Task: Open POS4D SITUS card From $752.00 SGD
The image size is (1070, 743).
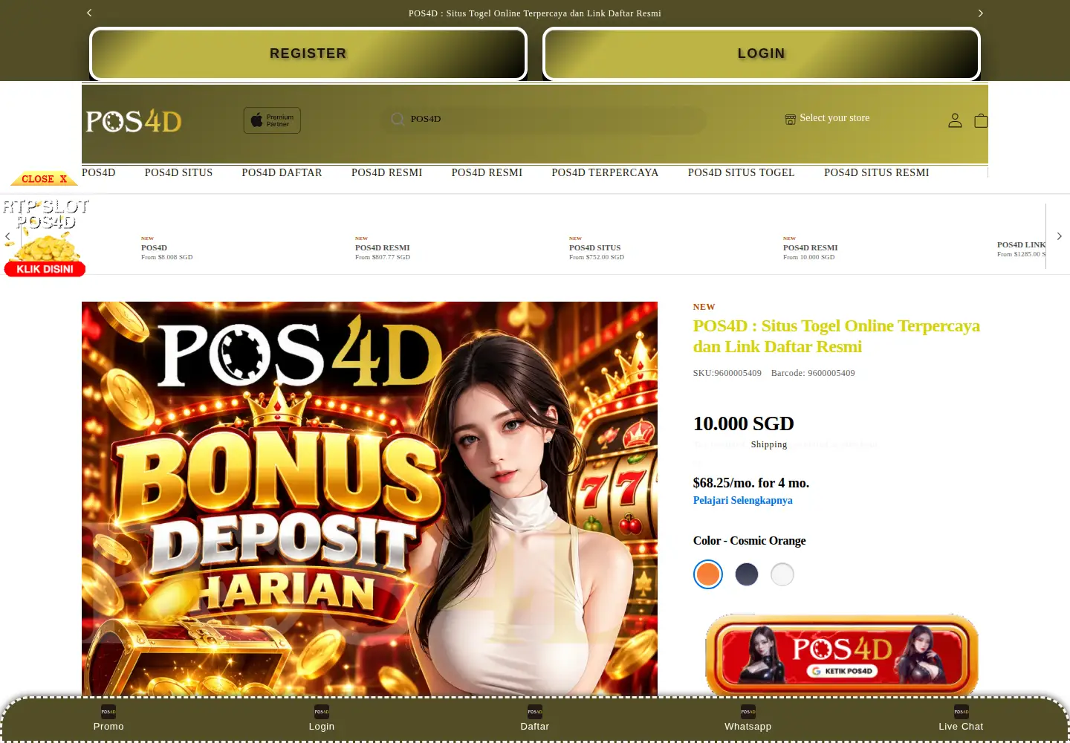Action: (x=597, y=248)
